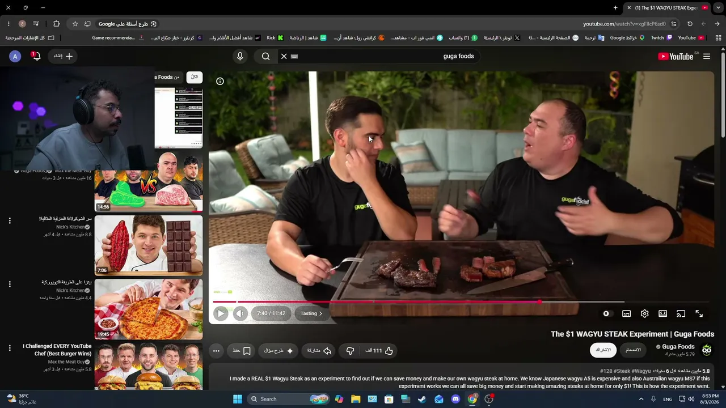
Task: Open the Twitch bookmark
Action: click(x=661, y=38)
